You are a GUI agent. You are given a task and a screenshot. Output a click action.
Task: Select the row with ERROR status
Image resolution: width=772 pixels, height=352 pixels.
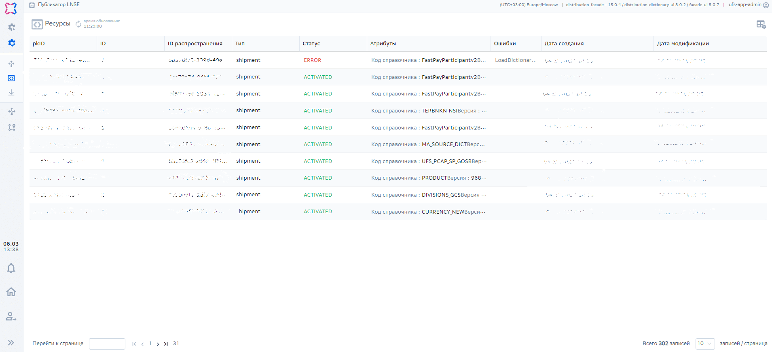(x=313, y=60)
